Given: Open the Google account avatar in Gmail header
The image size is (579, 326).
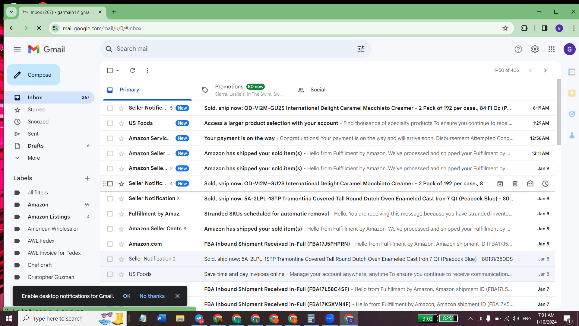Looking at the screenshot, I should point(569,49).
